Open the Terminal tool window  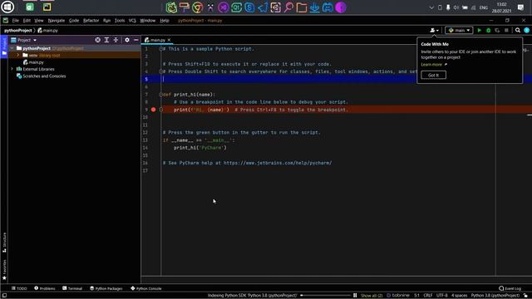click(72, 288)
